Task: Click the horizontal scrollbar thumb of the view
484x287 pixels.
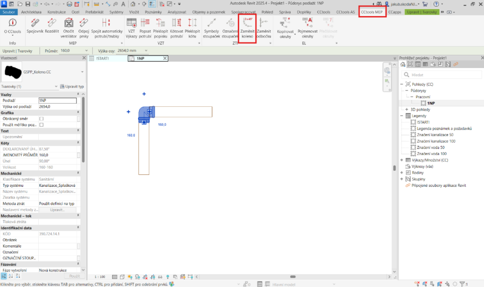Action: [x=293, y=277]
